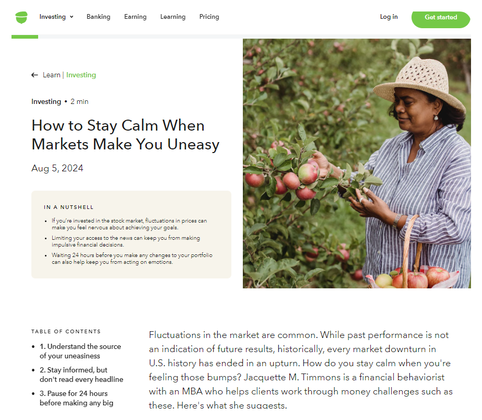482x420 pixels.
Task: Jump to Understand the source of your uneasiness
Action: (x=80, y=351)
